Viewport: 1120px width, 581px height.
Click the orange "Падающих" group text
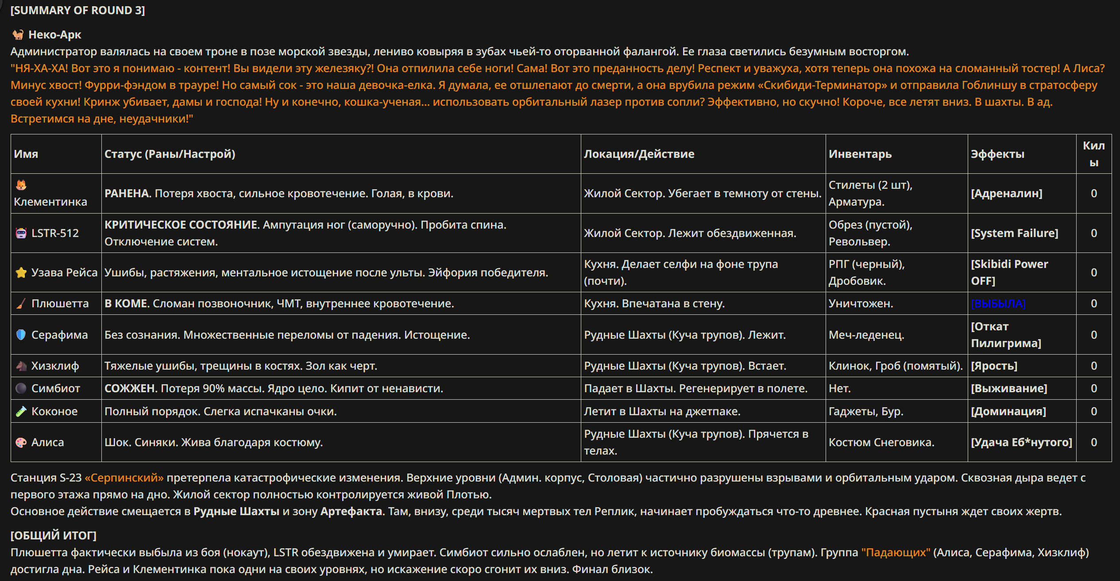click(896, 552)
